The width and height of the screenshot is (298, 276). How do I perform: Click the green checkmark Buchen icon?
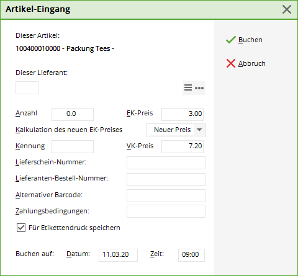tap(231, 40)
